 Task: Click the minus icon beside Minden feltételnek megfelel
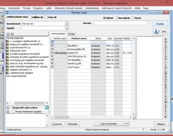tap(8, 112)
